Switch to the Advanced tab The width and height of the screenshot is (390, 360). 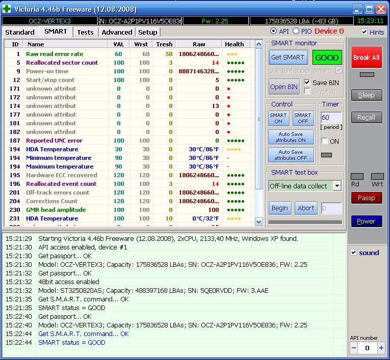[x=117, y=32]
